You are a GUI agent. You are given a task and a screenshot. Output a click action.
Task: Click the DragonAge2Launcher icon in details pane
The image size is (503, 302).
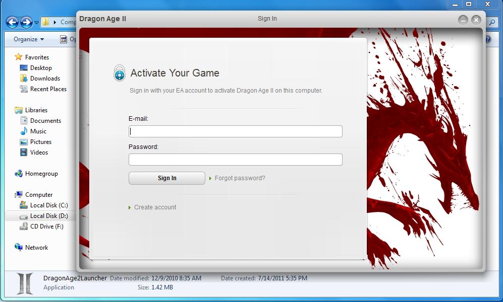point(25,283)
